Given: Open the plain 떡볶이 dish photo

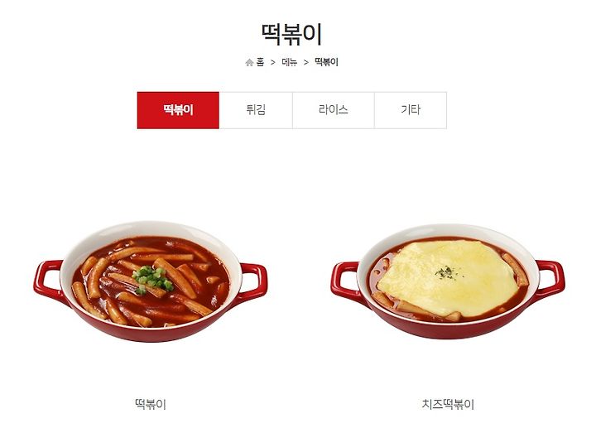Looking at the screenshot, I should coord(151,281).
